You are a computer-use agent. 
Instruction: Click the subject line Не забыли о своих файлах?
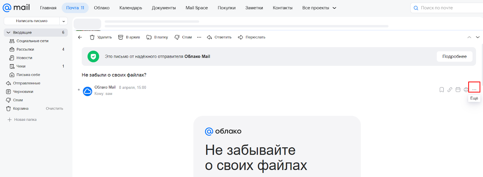pyautogui.click(x=114, y=75)
